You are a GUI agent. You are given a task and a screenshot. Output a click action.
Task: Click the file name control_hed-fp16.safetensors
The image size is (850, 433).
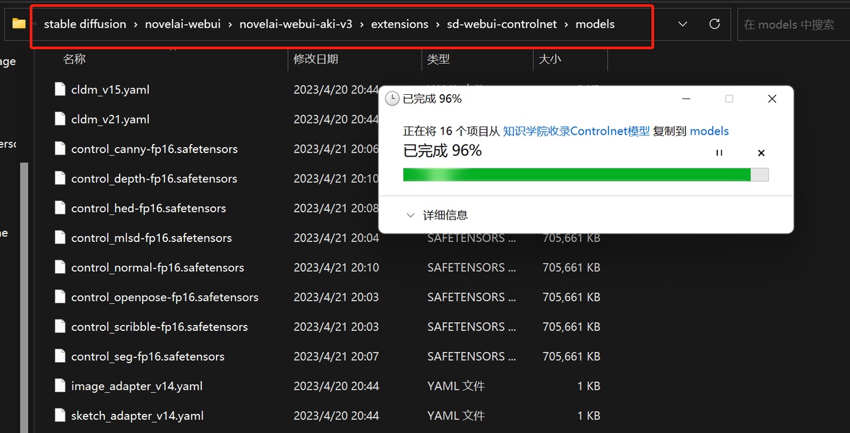[x=149, y=208]
